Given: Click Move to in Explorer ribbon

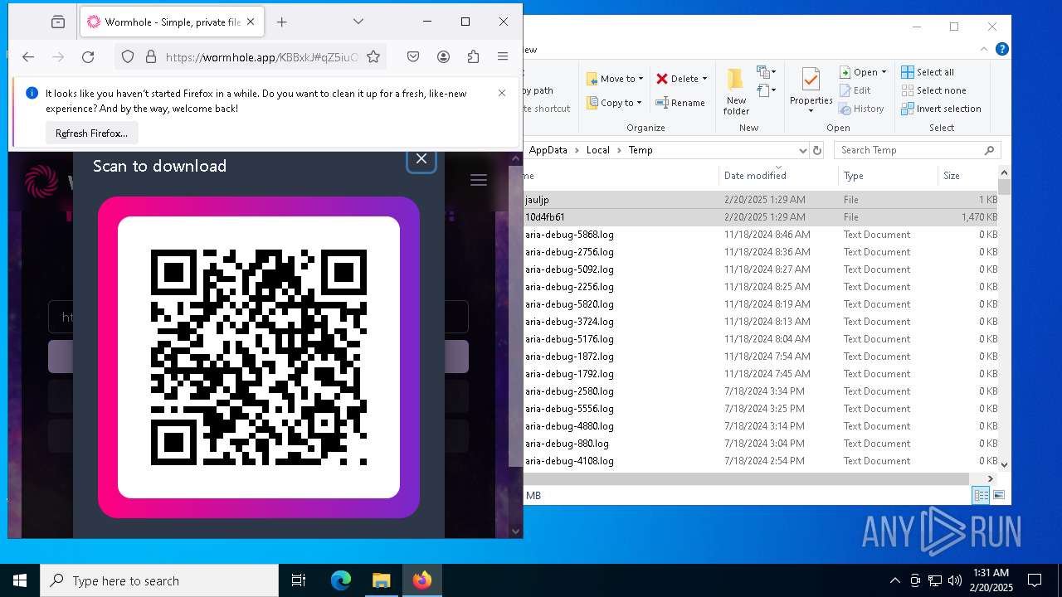Looking at the screenshot, I should pos(615,79).
